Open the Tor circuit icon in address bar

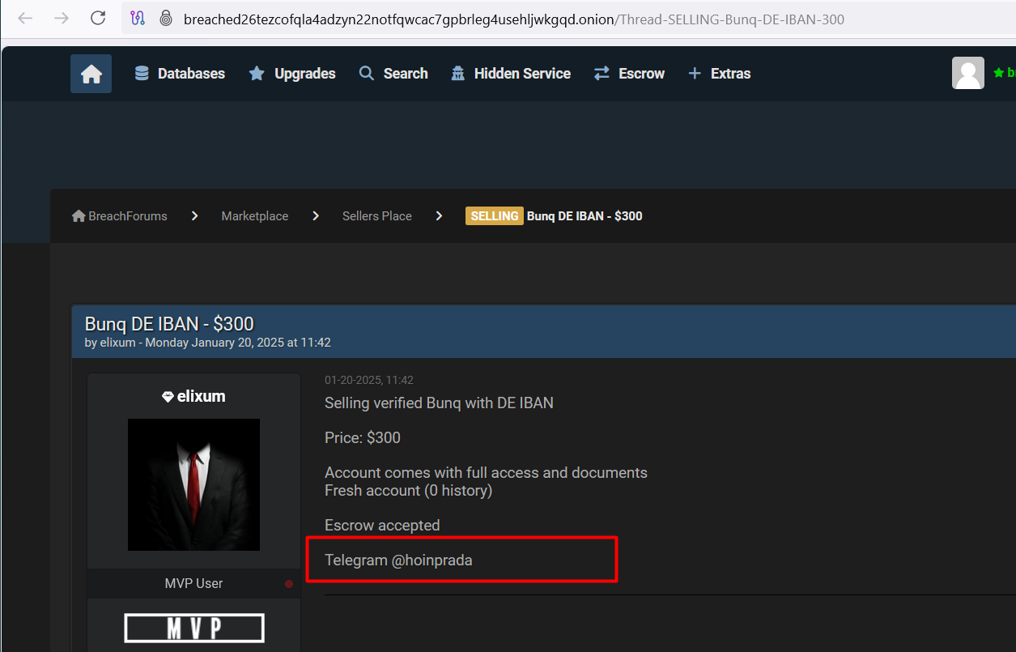(x=138, y=18)
